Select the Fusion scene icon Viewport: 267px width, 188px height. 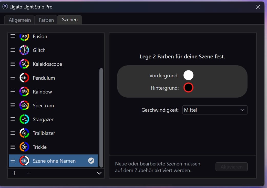point(24,37)
